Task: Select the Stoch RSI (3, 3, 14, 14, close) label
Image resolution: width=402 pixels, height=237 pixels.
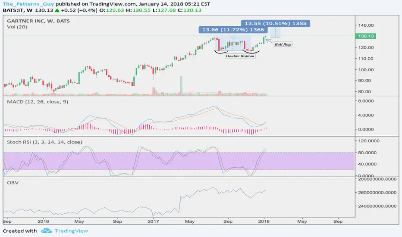Action: pos(44,142)
